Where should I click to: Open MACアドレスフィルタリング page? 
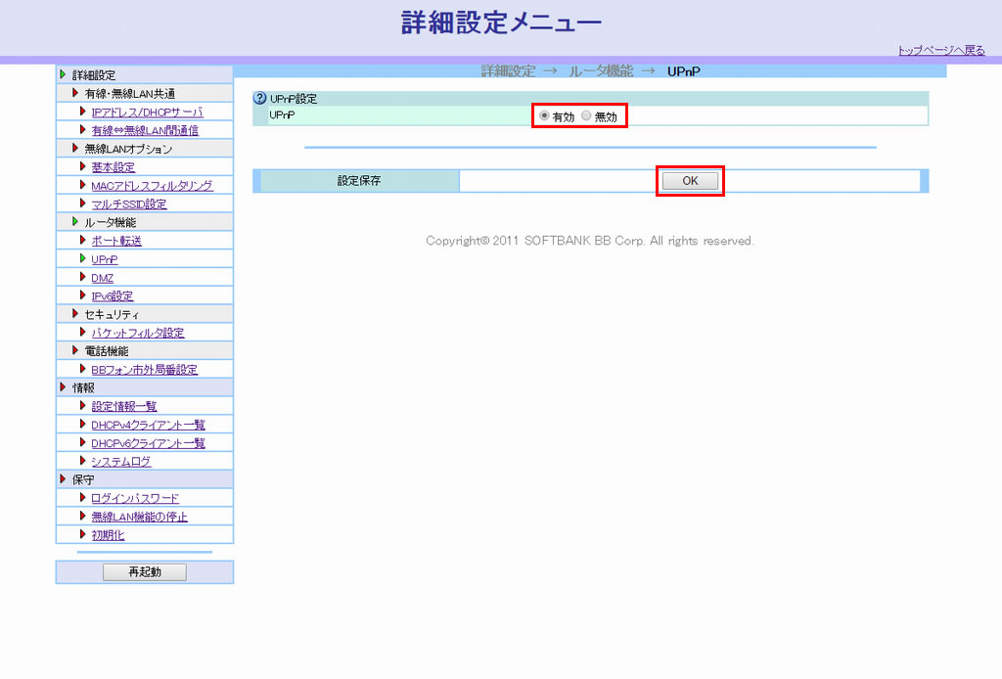(151, 186)
